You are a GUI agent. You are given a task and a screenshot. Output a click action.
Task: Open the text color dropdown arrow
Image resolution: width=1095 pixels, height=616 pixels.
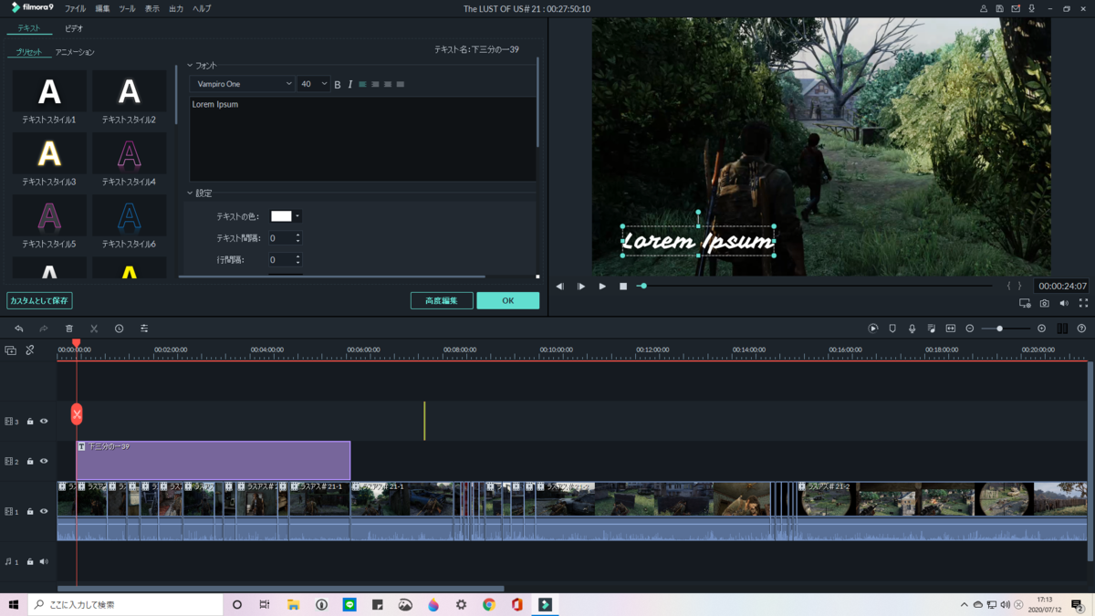297,216
